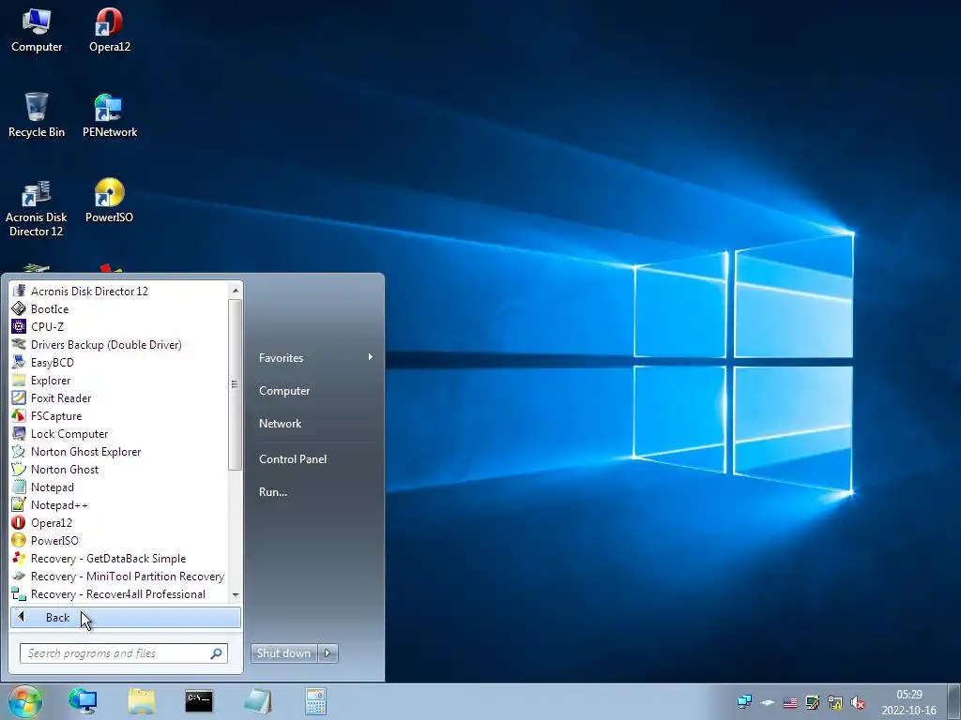Open Command Prompt from the taskbar
This screenshot has width=961, height=720.
(199, 701)
